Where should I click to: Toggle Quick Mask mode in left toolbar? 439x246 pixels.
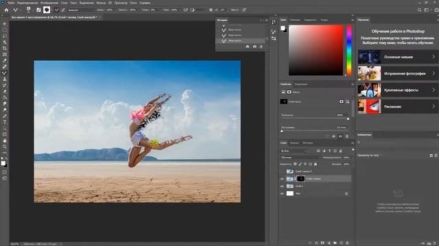point(5,172)
